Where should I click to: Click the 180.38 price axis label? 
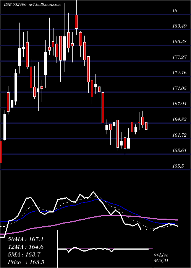point(180,41)
